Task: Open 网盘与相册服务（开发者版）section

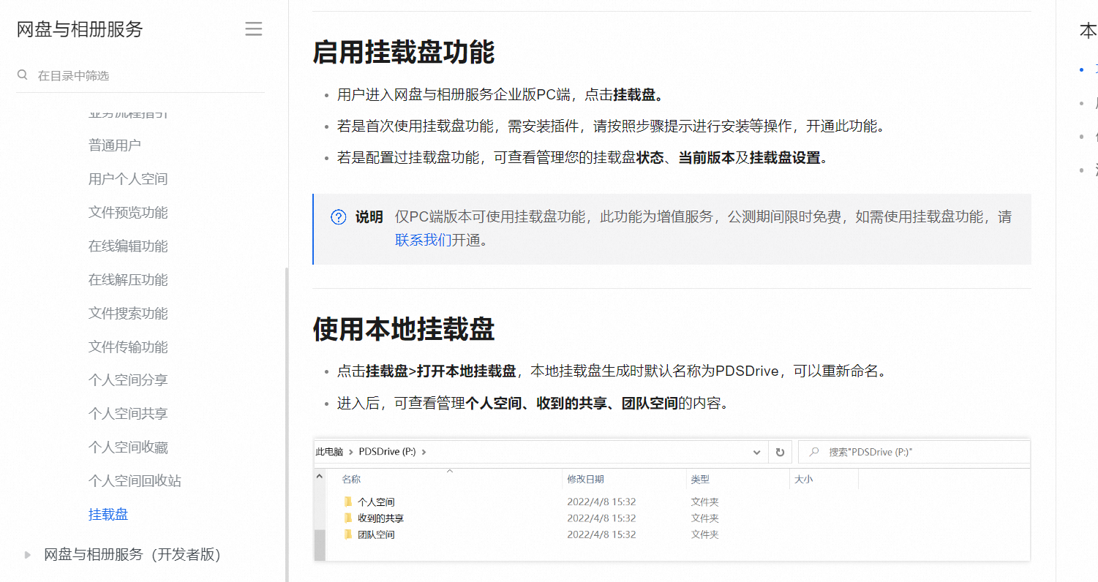Action: (132, 555)
